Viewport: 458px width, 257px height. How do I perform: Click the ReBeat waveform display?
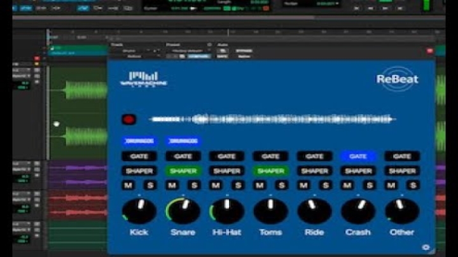(272, 119)
